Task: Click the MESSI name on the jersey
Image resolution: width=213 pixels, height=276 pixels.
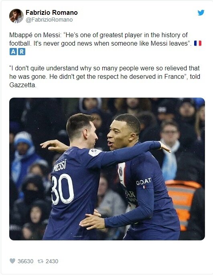Action: click(x=60, y=166)
